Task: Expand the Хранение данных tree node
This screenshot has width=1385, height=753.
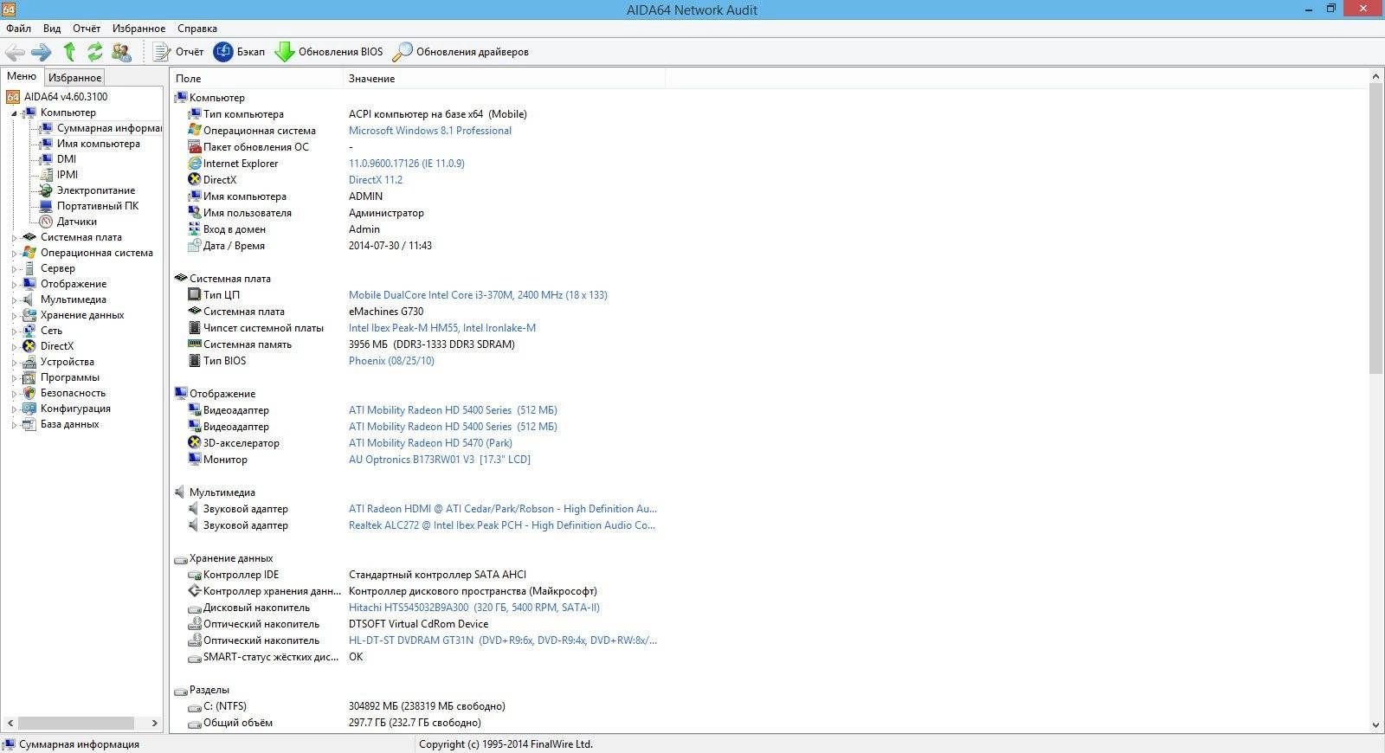Action: [14, 316]
